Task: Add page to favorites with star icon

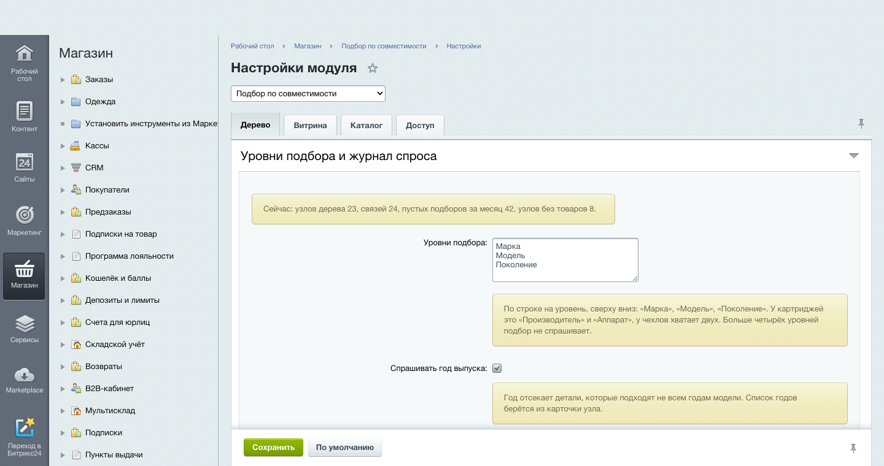Action: (x=372, y=68)
